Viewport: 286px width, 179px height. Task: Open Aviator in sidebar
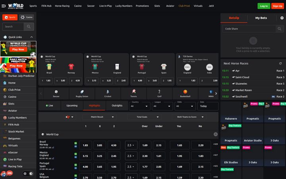point(18,111)
